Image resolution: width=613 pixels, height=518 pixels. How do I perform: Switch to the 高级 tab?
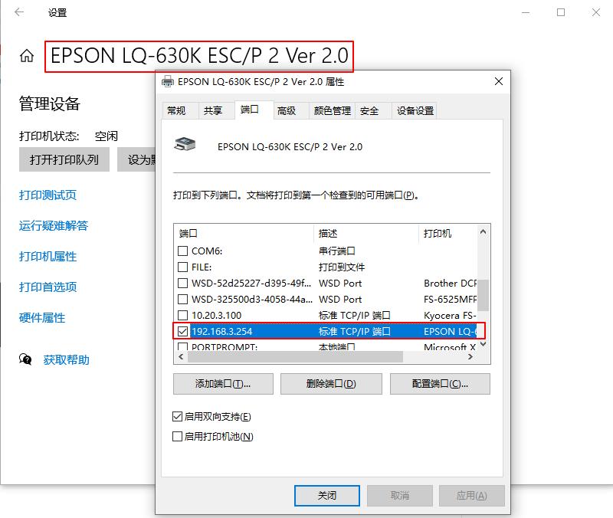[287, 110]
